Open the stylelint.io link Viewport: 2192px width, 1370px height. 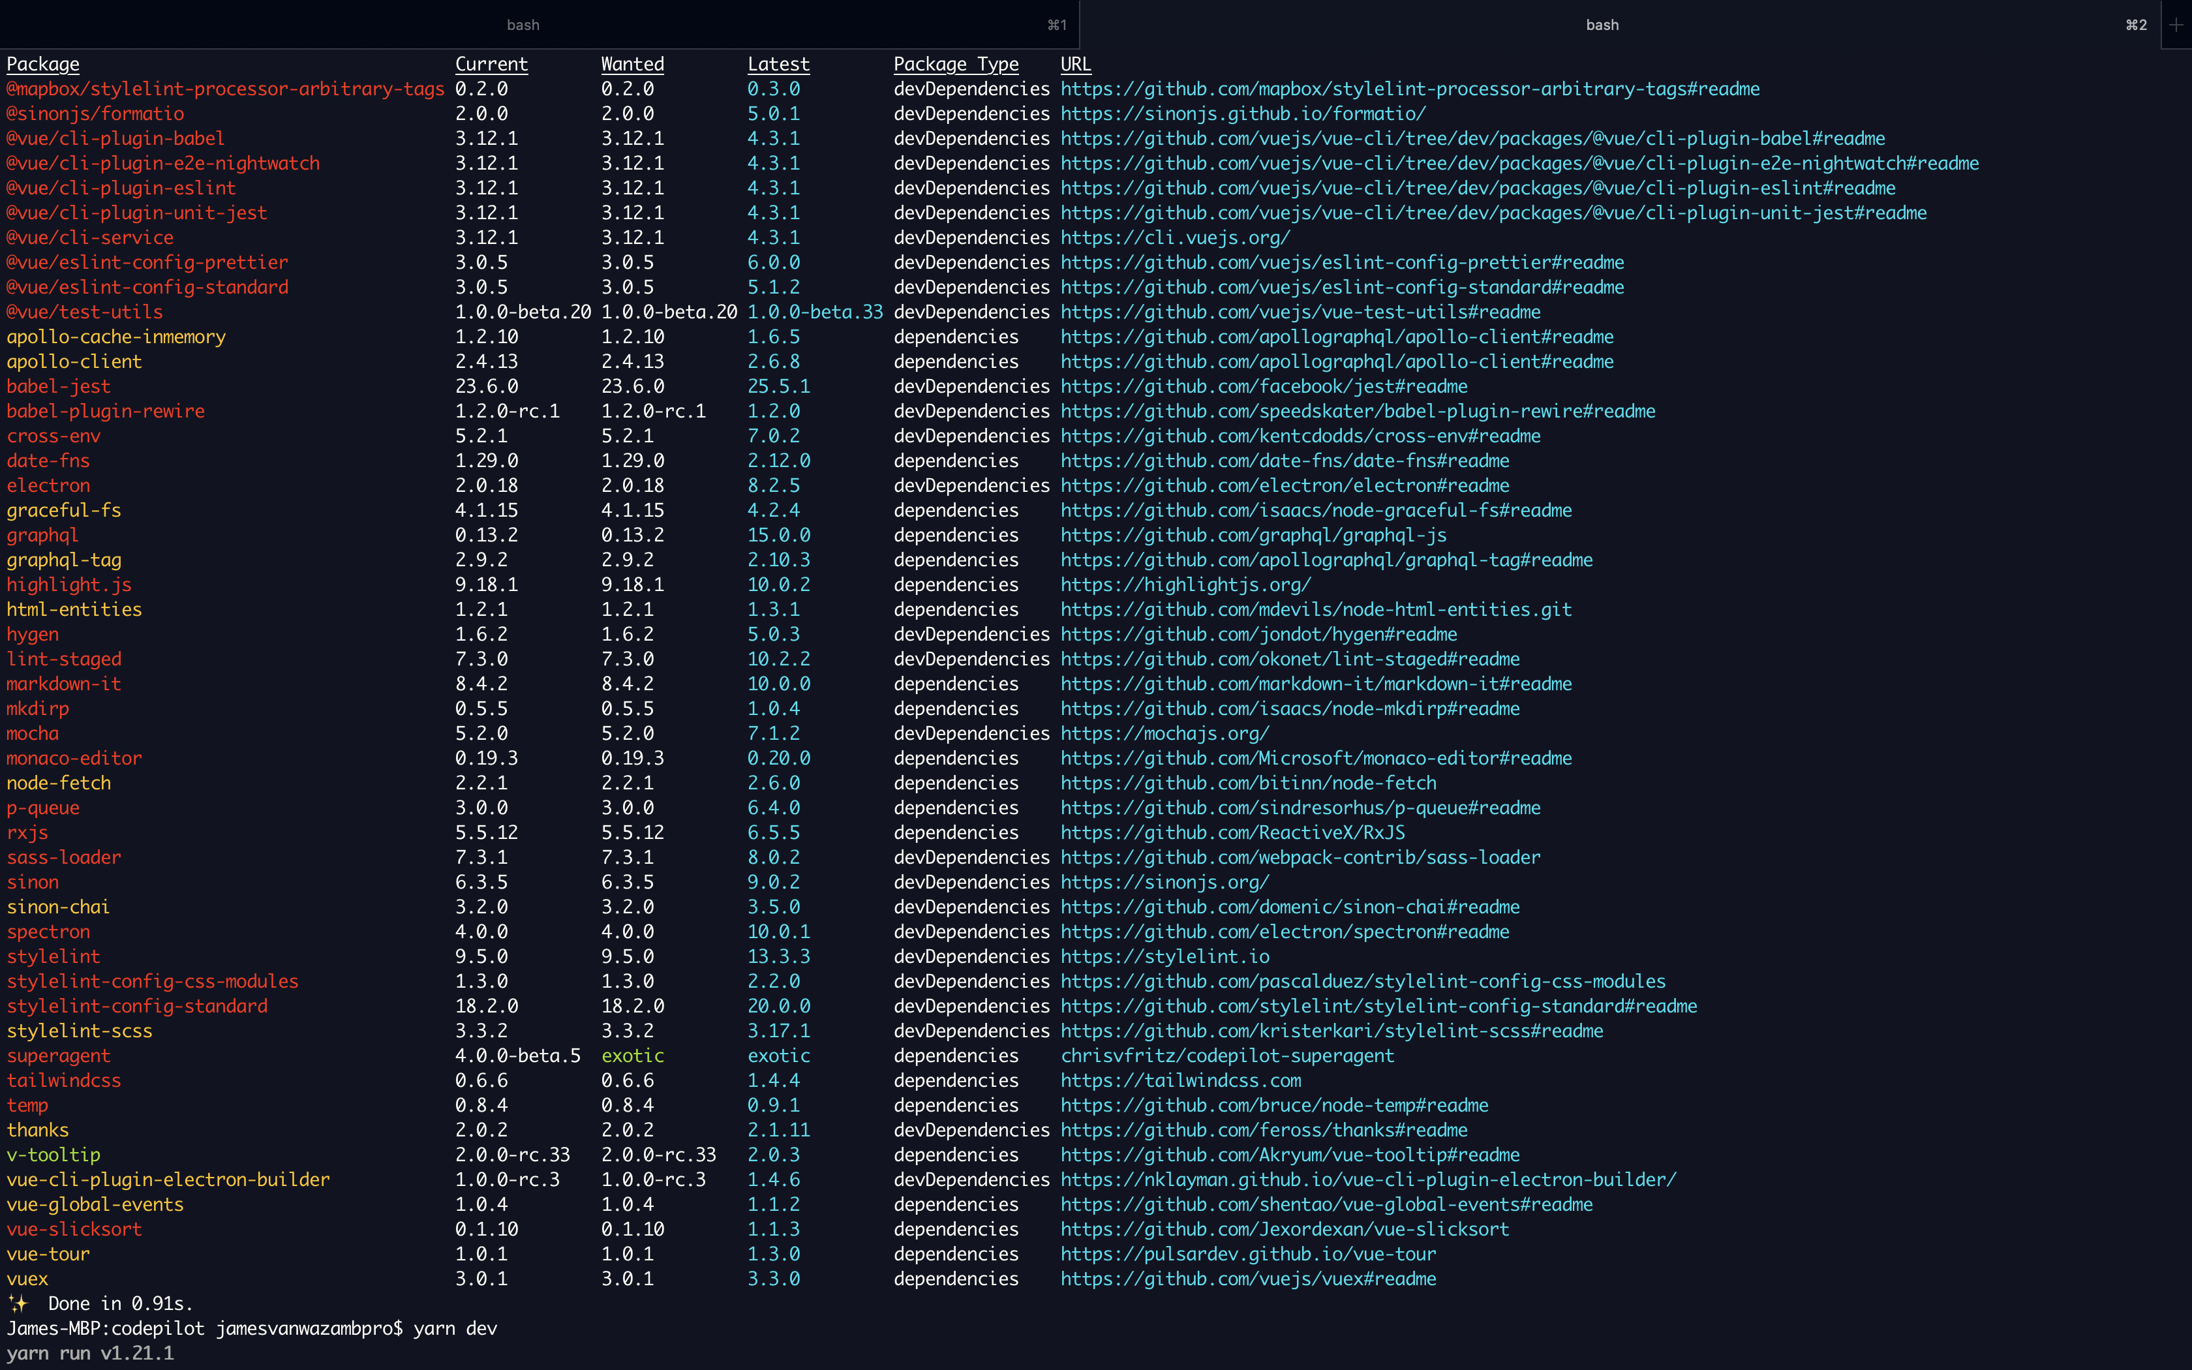[1164, 956]
